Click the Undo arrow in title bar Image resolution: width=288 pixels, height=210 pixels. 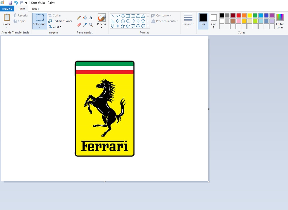16,3
